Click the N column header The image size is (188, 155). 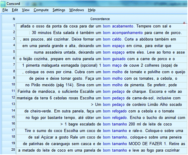click(x=14, y=19)
